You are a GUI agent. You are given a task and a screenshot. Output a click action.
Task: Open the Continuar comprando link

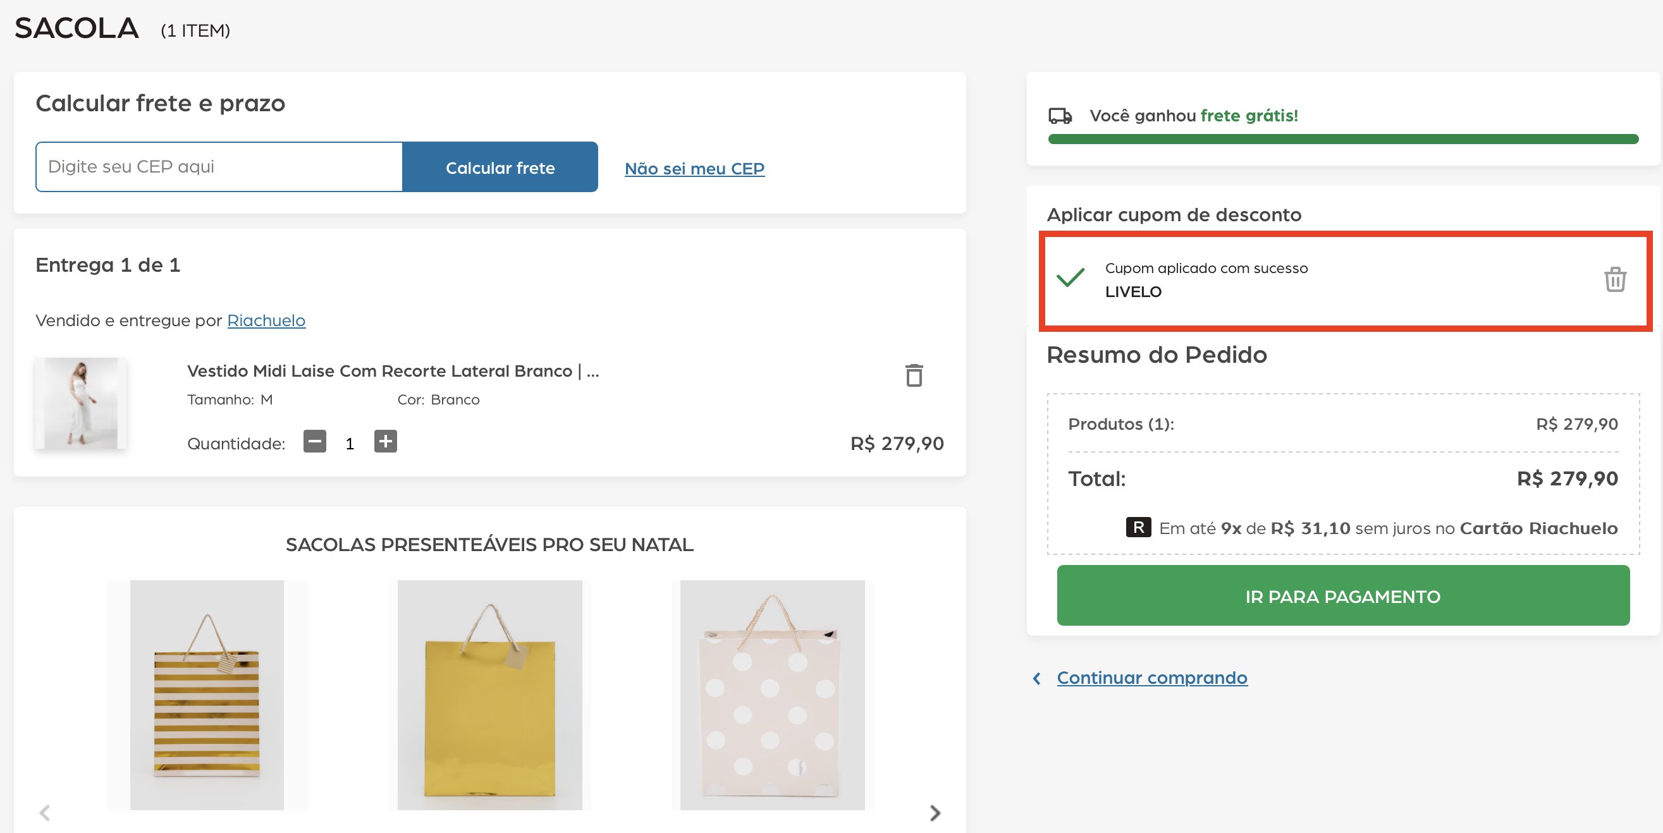[1151, 678]
